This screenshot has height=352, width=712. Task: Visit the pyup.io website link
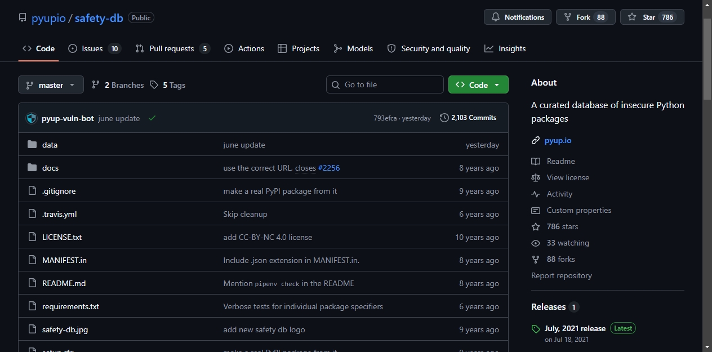[x=558, y=140]
